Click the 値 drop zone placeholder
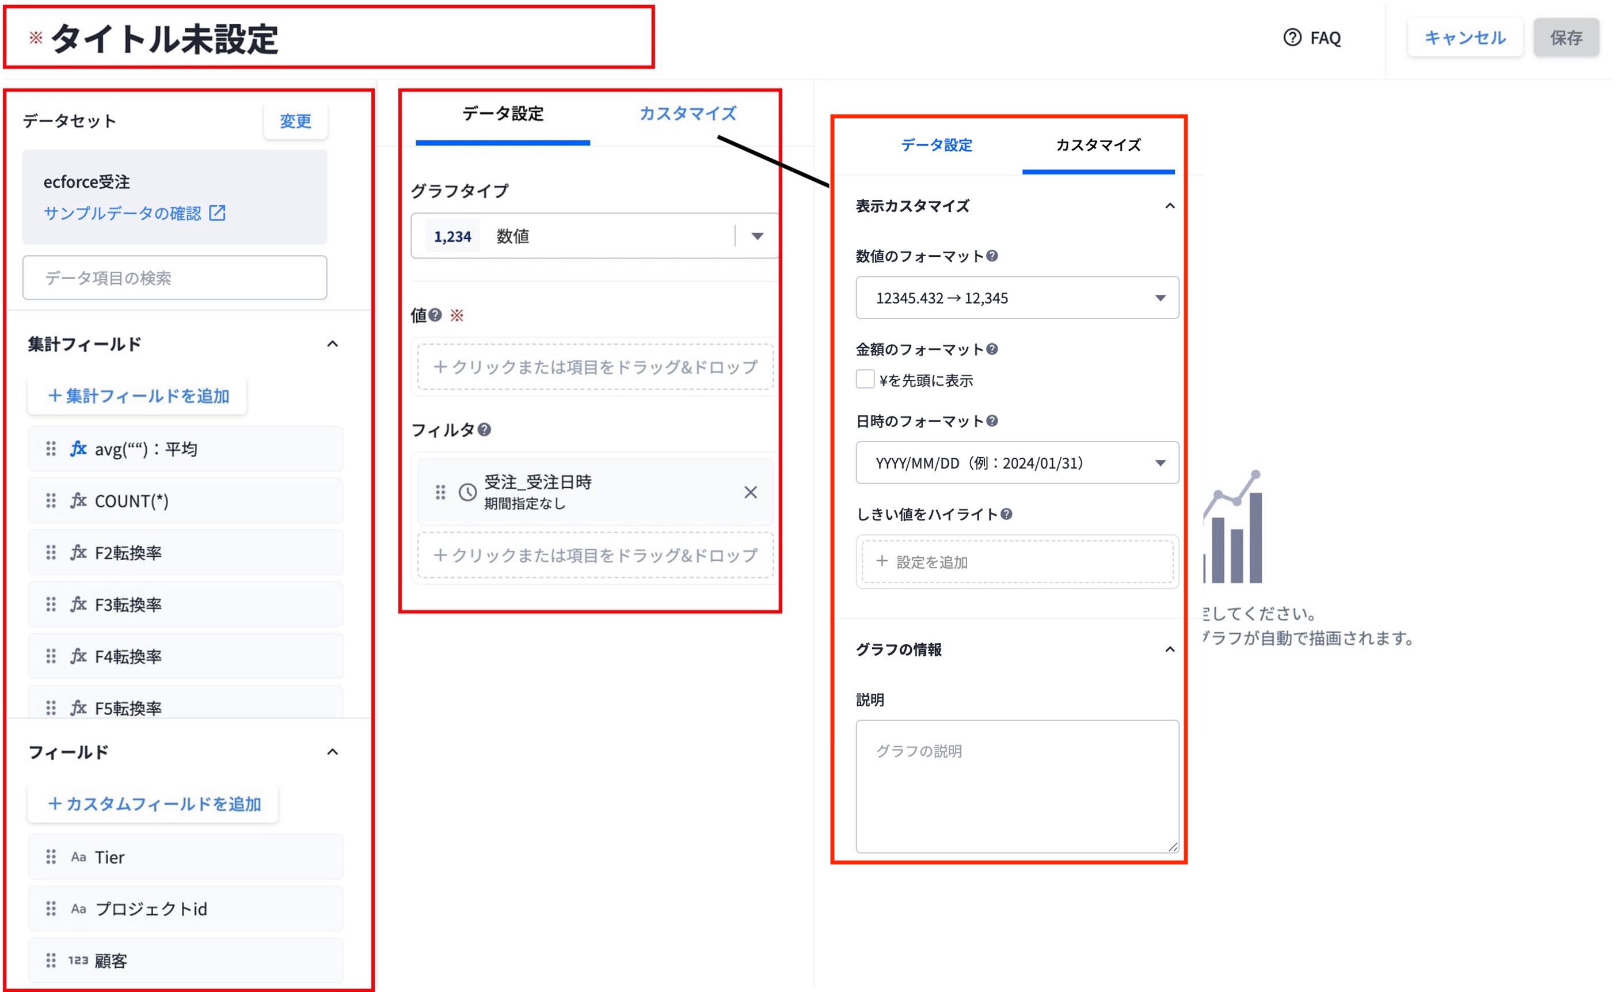 (595, 367)
